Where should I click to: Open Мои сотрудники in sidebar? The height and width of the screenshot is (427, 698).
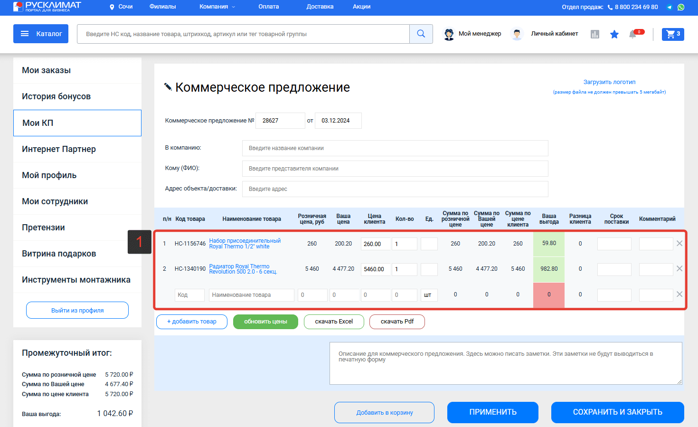(77, 201)
